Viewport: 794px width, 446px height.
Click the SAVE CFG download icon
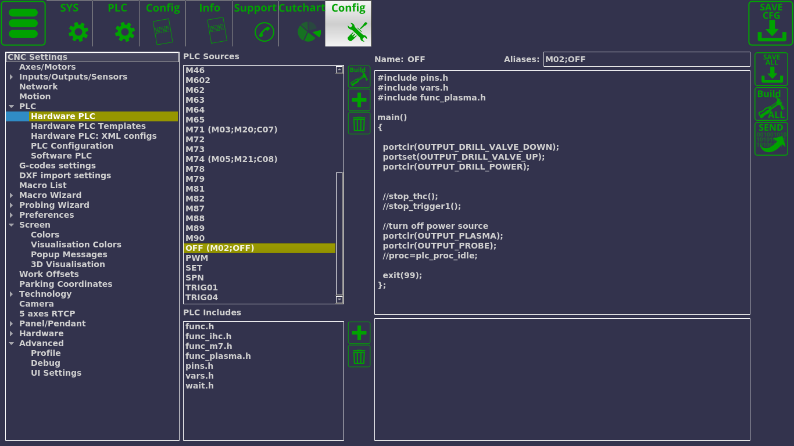771,23
